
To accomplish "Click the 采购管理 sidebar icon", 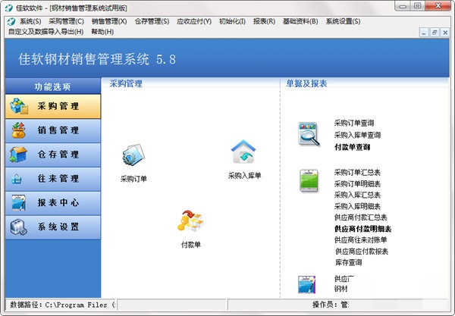I will (19, 106).
